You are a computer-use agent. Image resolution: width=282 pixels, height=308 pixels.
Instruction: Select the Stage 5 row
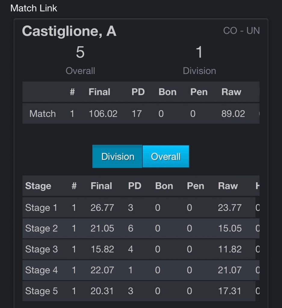coord(141,291)
